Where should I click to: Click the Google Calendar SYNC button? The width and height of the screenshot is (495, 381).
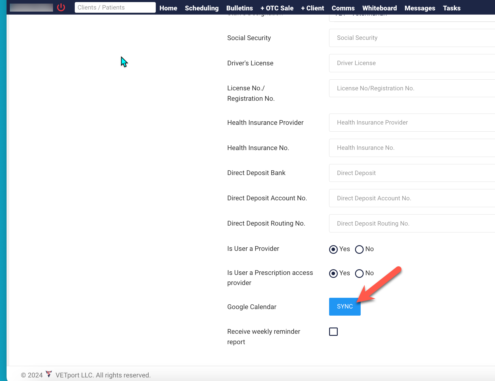click(345, 307)
